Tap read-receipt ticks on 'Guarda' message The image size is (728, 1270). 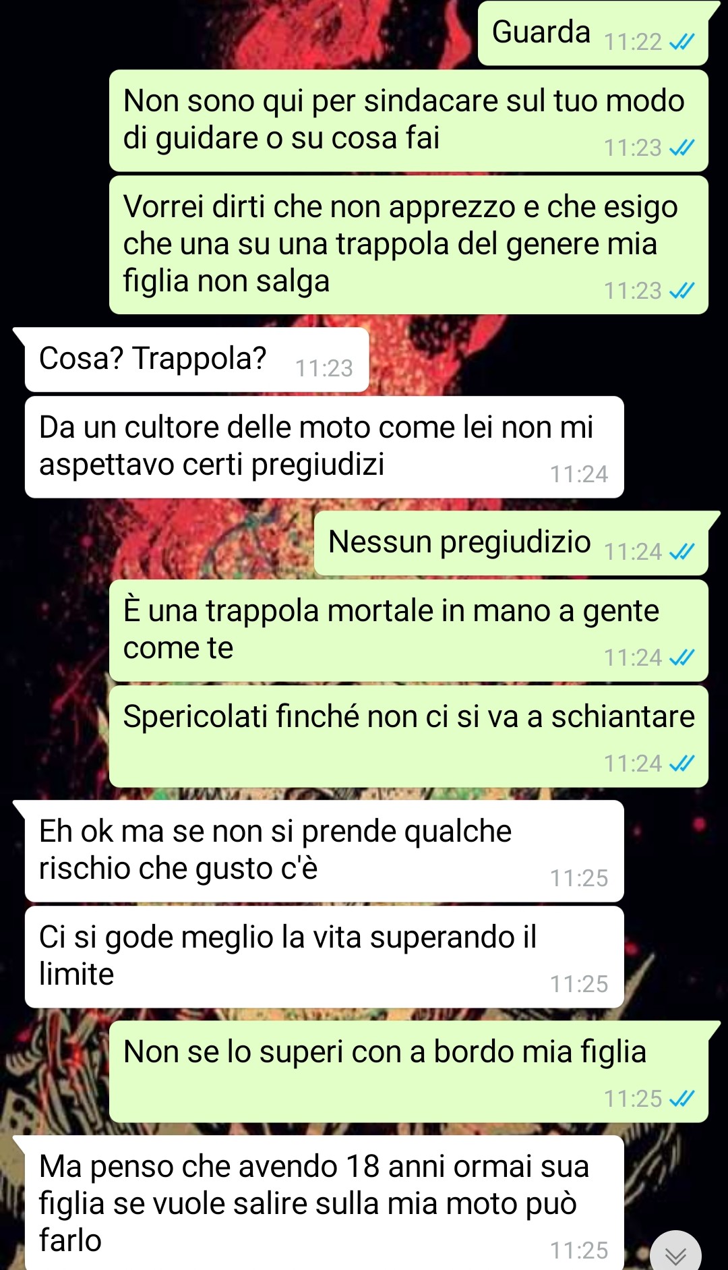pos(681,42)
